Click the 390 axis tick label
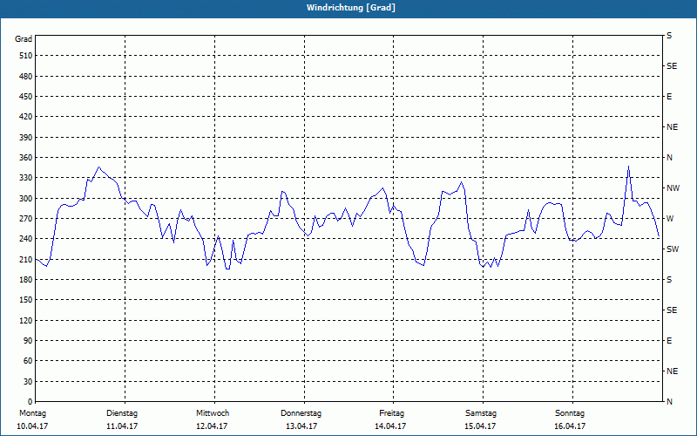Image resolution: width=697 pixels, height=436 pixels. (26, 138)
